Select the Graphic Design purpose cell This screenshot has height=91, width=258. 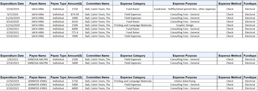coord(185,25)
